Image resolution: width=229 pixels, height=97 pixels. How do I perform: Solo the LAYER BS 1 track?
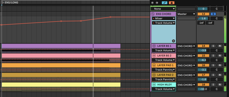(x=213, y=46)
